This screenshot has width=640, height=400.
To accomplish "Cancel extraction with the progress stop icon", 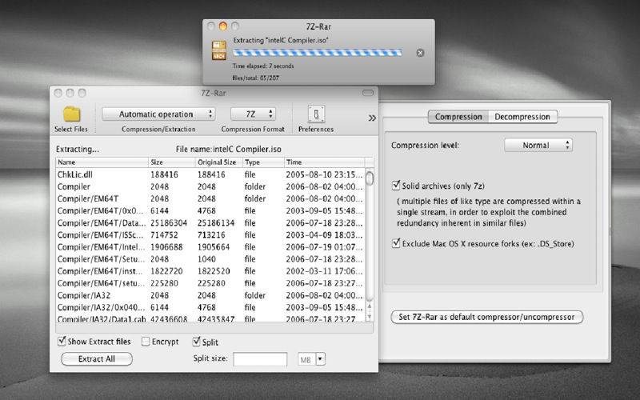I will (x=420, y=53).
